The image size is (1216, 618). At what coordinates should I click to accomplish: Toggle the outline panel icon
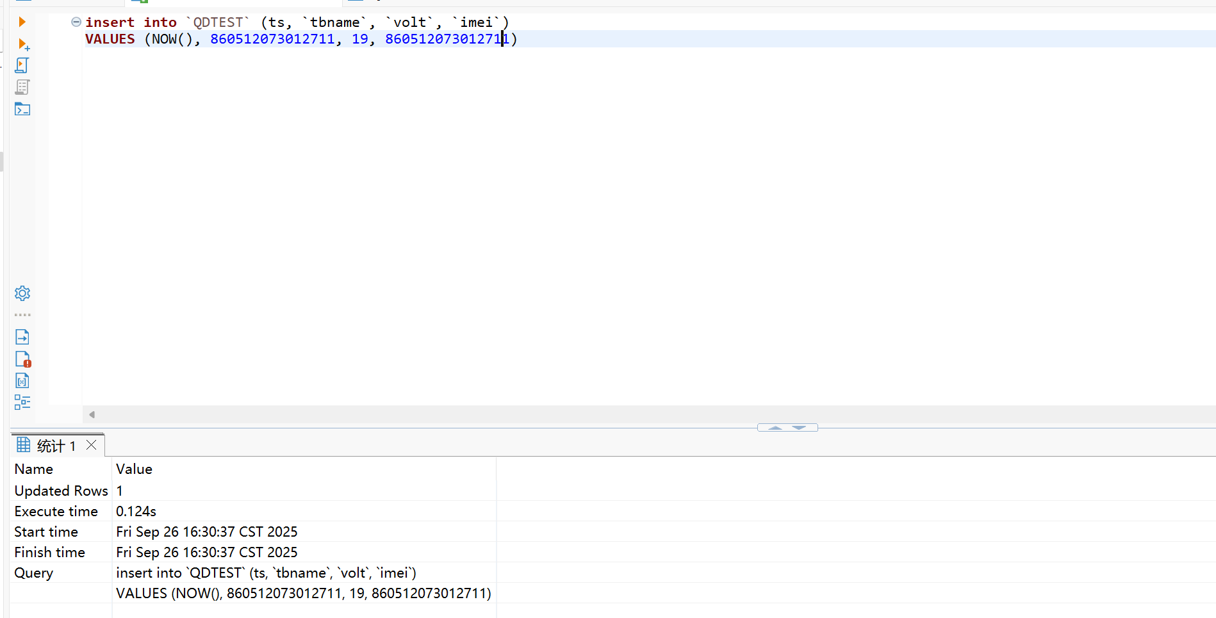(22, 402)
